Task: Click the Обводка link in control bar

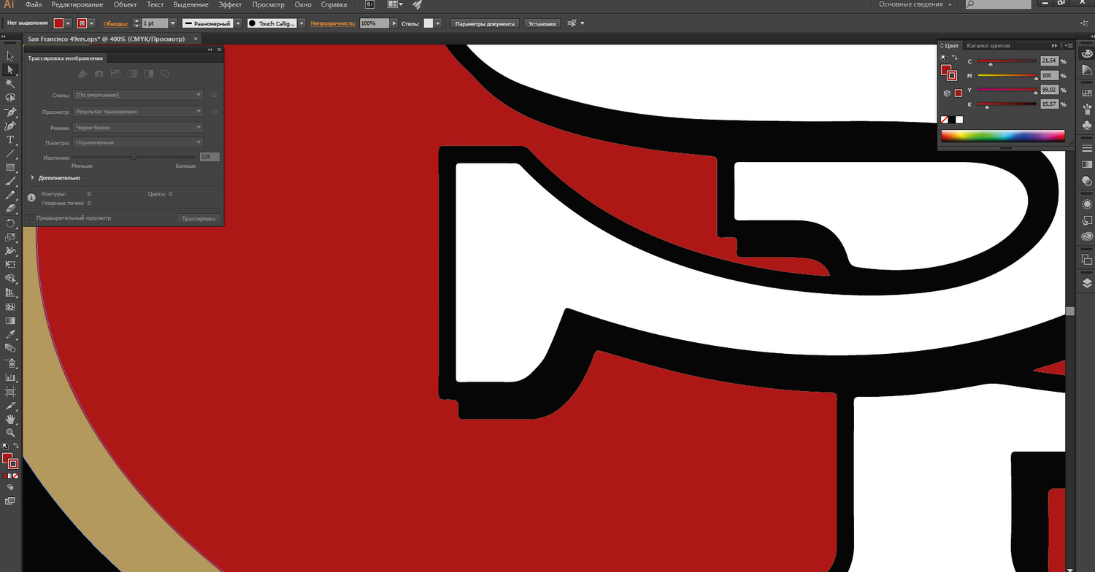Action: click(x=115, y=23)
